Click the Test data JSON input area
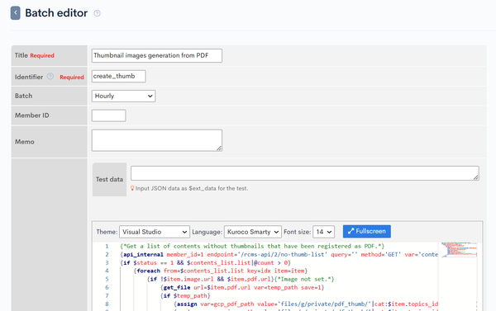This screenshot has height=311, width=496. (x=305, y=173)
